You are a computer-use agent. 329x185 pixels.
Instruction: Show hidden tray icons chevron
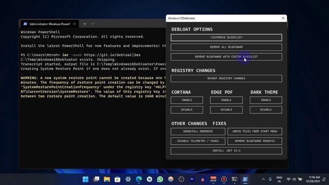[x=263, y=179]
